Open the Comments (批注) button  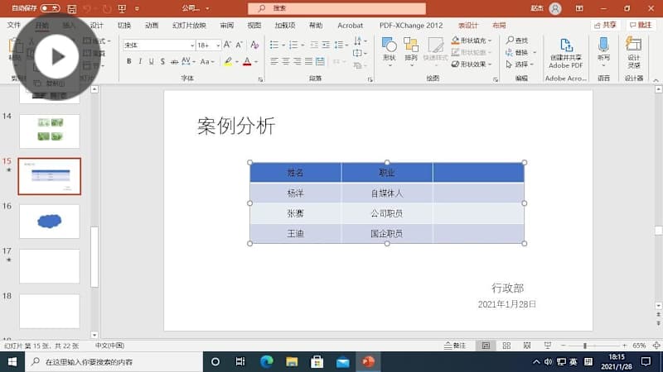(639, 26)
